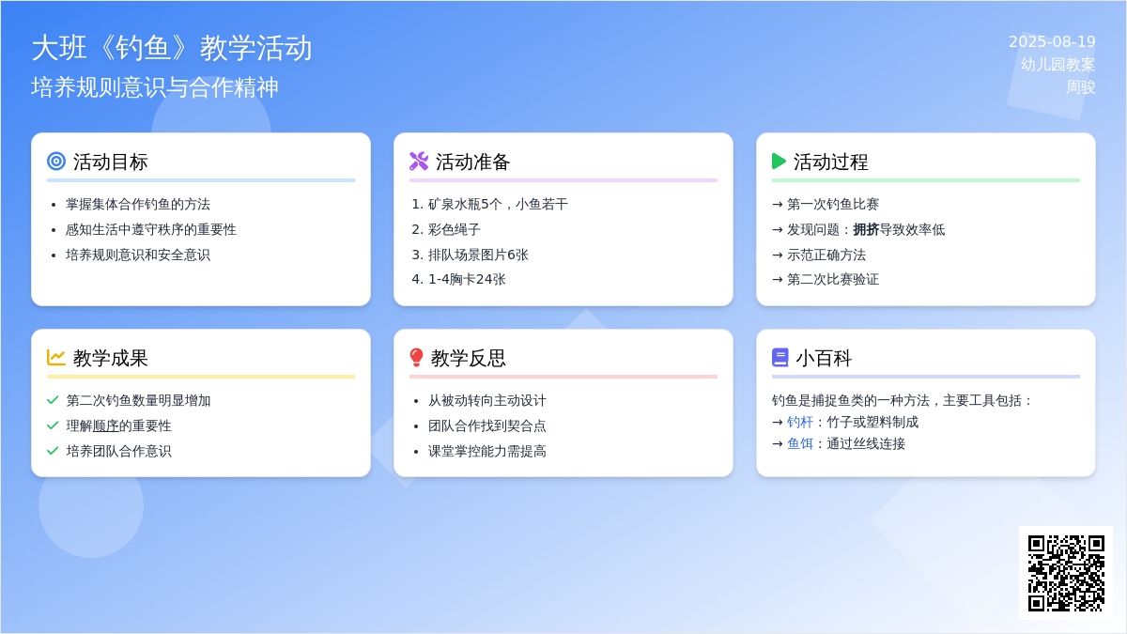Click the 活动目标 heading

click(x=111, y=162)
